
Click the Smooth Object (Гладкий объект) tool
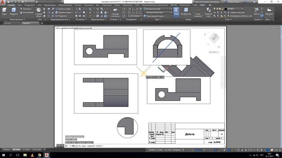[x=38, y=12]
